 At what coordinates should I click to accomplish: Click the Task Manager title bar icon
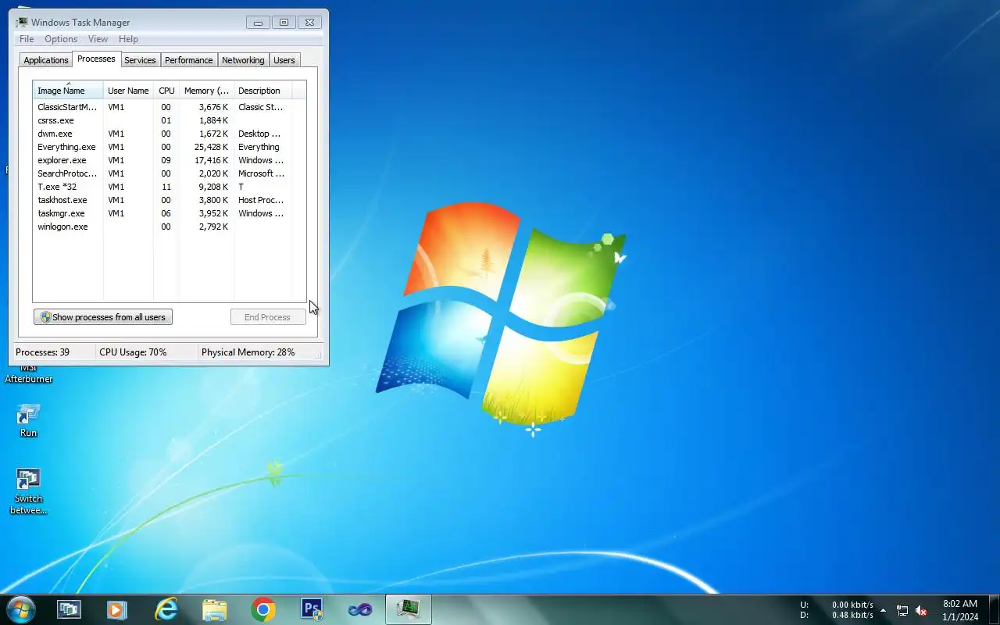[x=22, y=22]
